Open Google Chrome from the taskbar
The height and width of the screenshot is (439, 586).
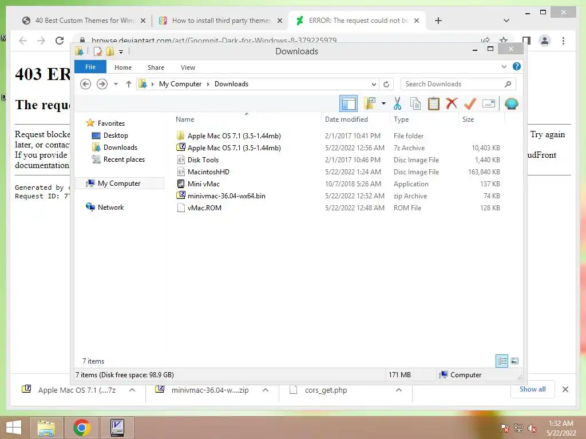click(82, 428)
